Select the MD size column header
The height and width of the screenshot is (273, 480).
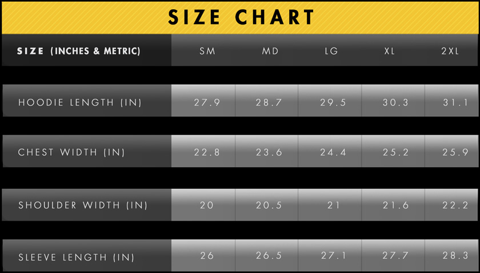(x=270, y=51)
